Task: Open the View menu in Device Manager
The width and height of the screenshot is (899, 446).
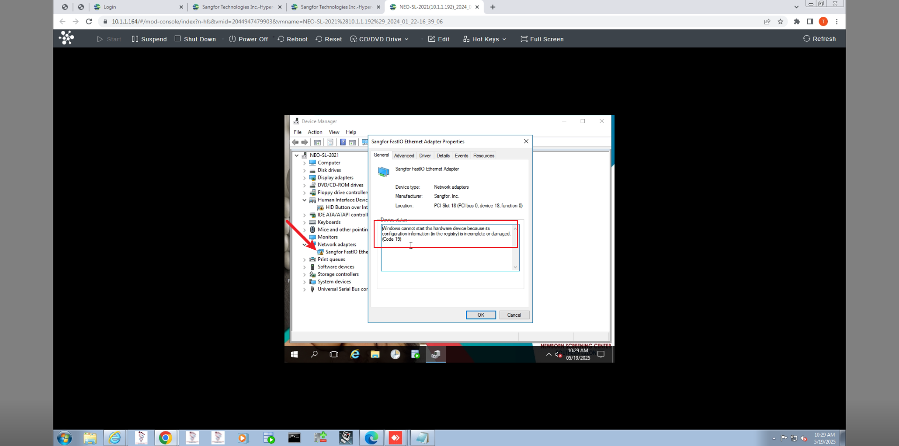Action: point(334,132)
